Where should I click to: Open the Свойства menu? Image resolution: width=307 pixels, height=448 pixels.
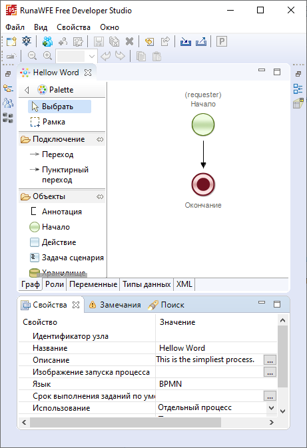73,27
